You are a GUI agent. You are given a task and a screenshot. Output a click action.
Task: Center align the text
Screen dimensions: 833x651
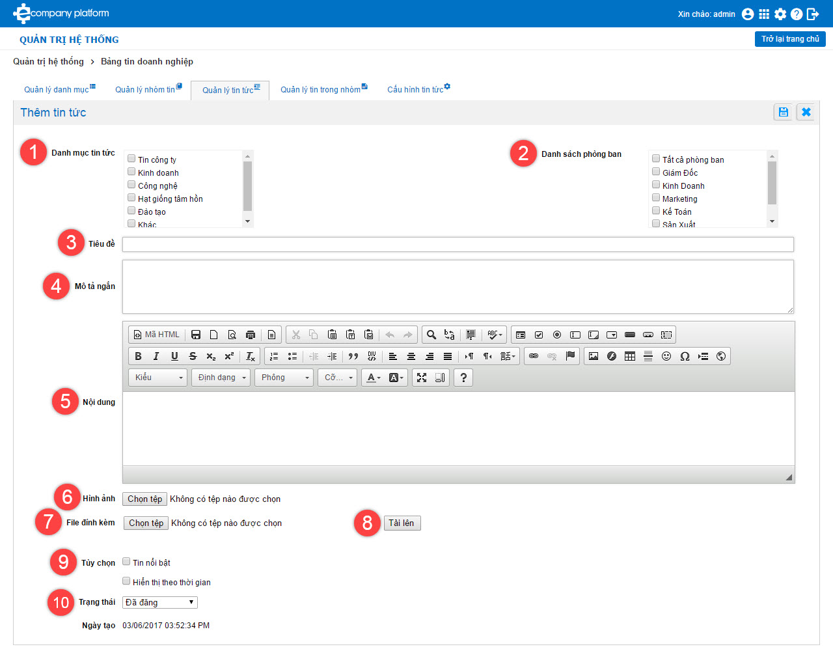tap(411, 356)
